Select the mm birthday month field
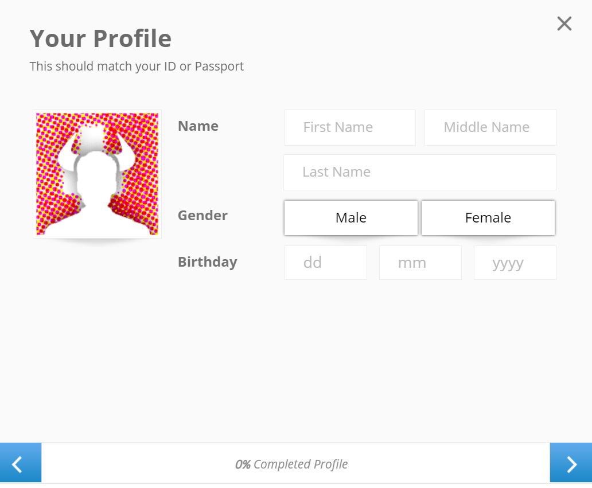Image resolution: width=592 pixels, height=488 pixels. (x=420, y=263)
